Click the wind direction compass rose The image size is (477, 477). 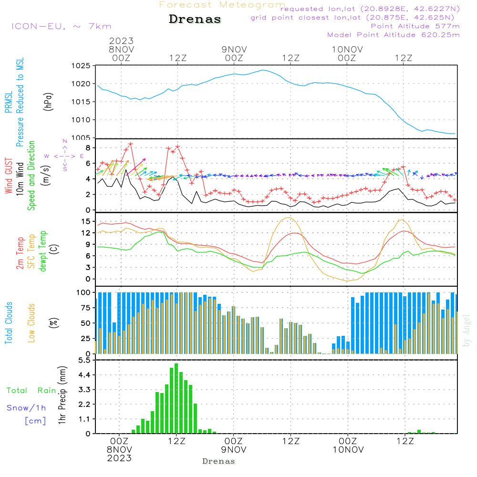65,156
